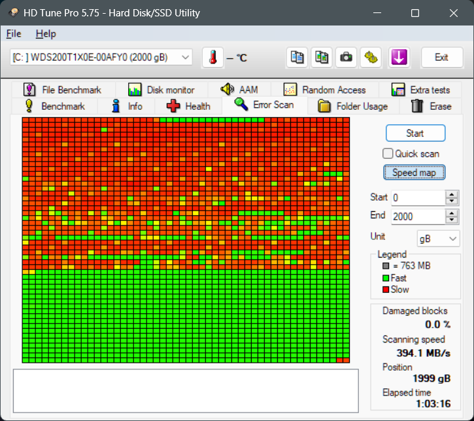Close the HD Tune Pro window
The image size is (474, 421).
coord(454,12)
